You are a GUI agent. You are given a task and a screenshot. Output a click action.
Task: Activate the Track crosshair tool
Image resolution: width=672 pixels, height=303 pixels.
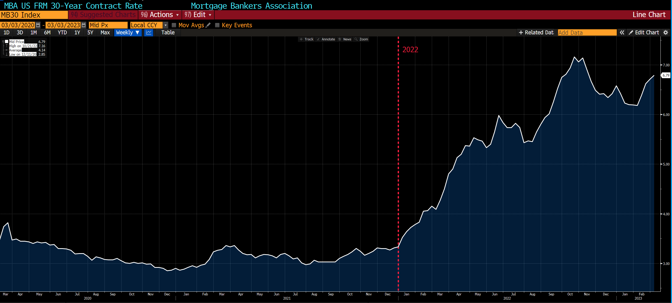click(x=307, y=39)
